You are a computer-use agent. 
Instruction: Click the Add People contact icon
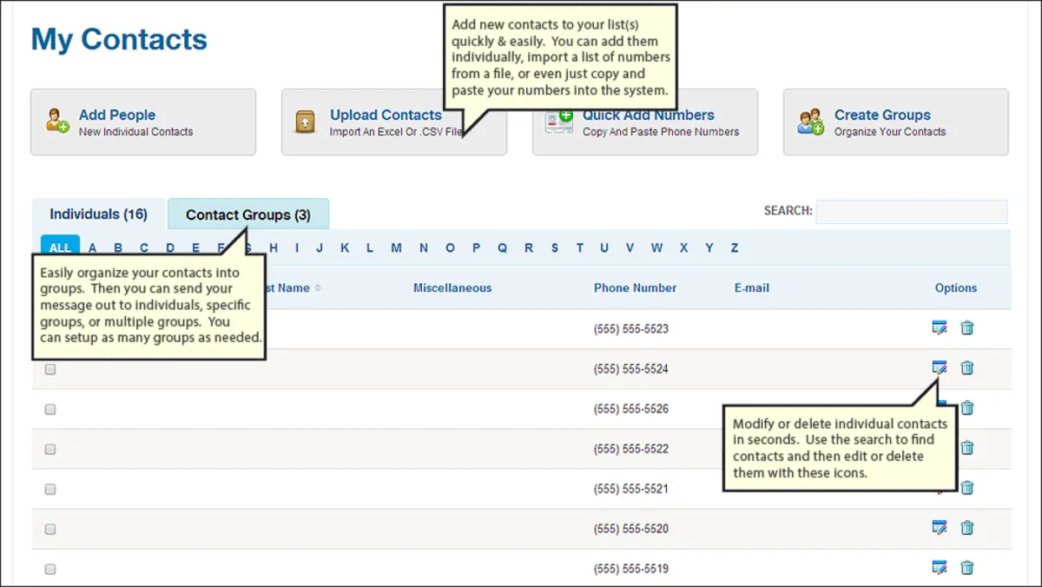(x=57, y=121)
